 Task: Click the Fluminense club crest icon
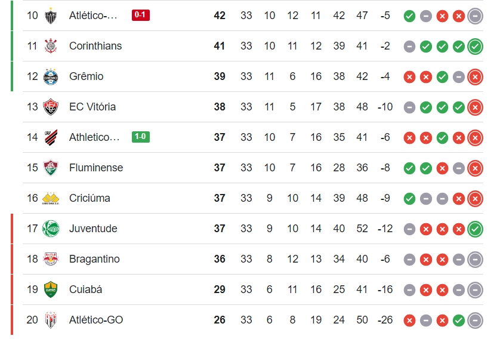coord(51,168)
